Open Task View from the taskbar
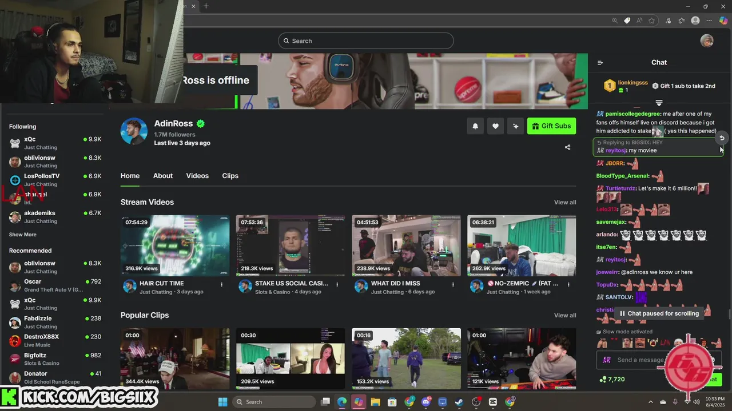The image size is (732, 411). point(325,402)
